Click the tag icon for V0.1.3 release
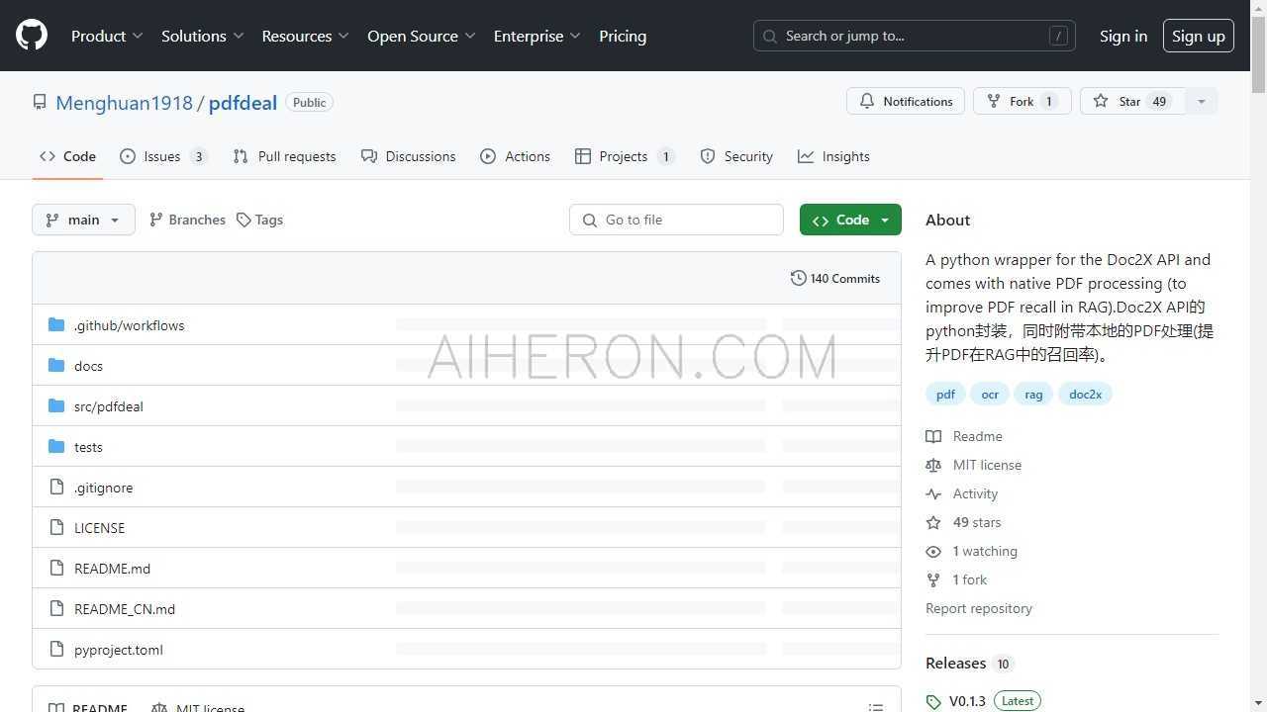 coord(933,701)
